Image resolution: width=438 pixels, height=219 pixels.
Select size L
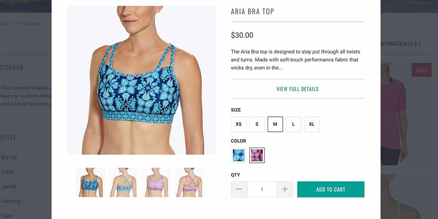(293, 124)
